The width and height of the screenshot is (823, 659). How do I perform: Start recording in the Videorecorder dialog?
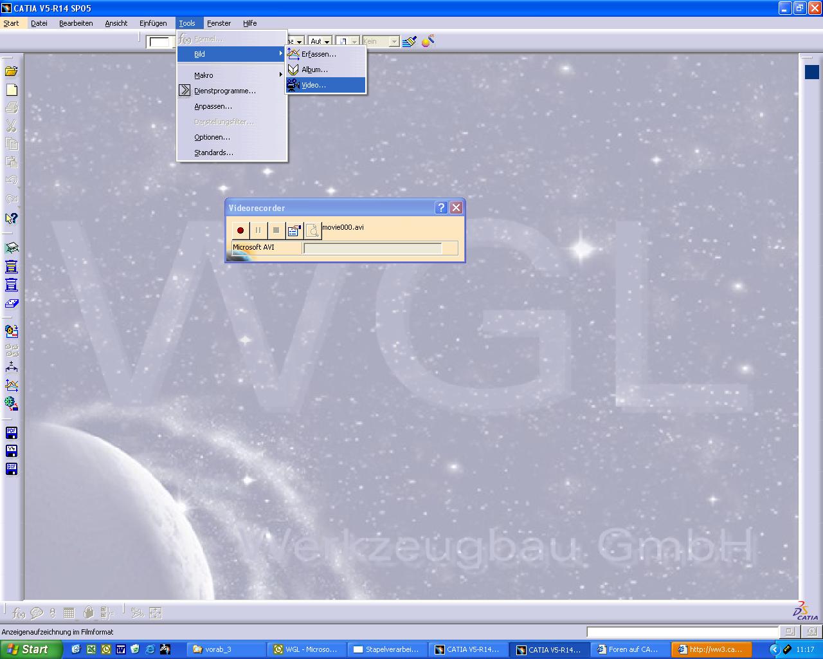click(240, 230)
